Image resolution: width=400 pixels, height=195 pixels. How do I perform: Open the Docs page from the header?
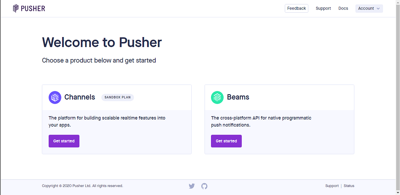343,8
